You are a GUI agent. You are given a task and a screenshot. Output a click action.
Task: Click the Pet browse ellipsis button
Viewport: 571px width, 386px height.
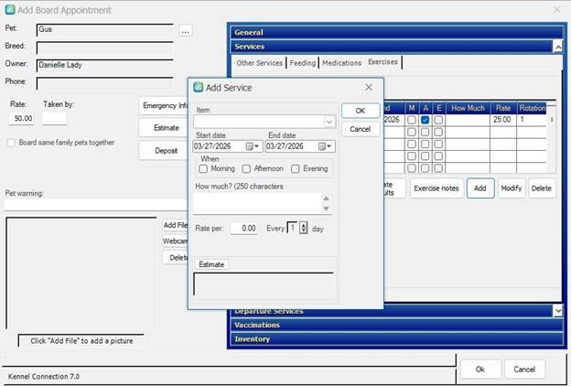click(x=186, y=30)
